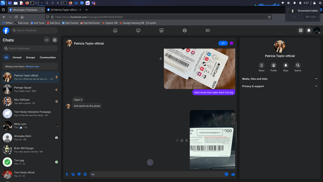The height and width of the screenshot is (182, 323).
Task: Expand Media, files and links
Action: point(280,79)
